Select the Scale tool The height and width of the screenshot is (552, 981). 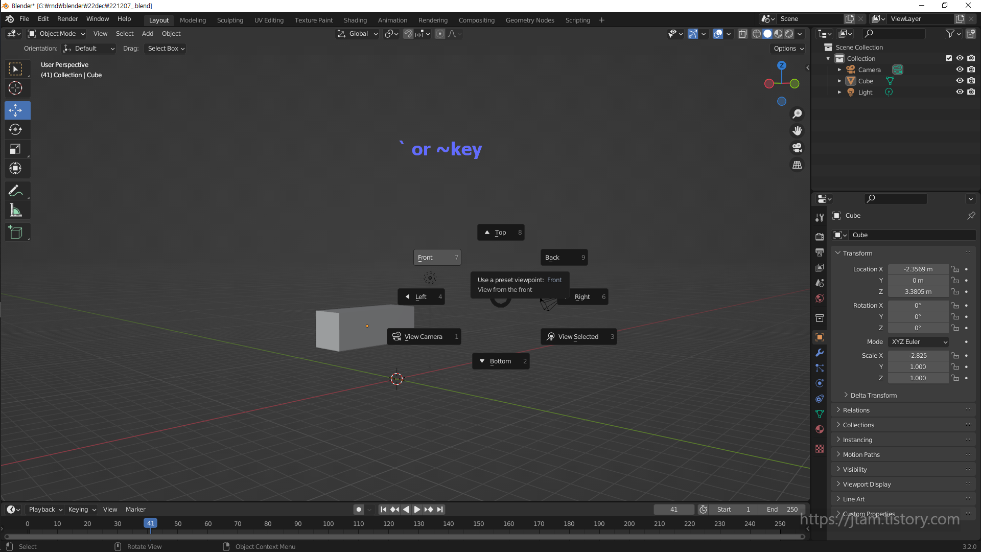tap(15, 149)
